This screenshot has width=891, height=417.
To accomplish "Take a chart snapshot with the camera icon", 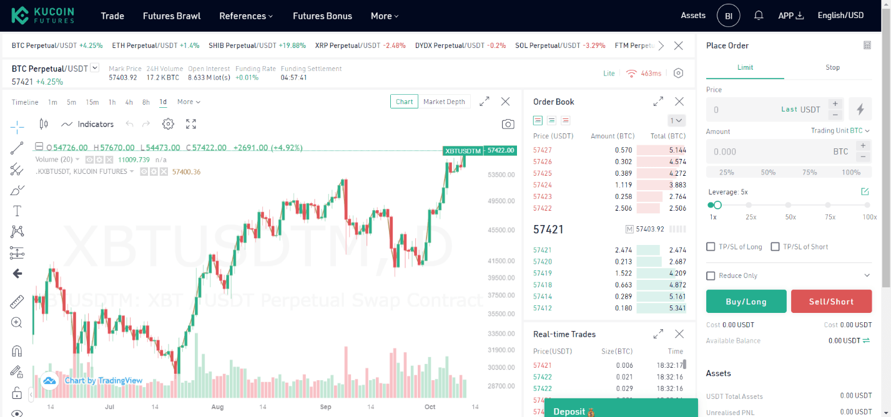I will click(x=508, y=124).
